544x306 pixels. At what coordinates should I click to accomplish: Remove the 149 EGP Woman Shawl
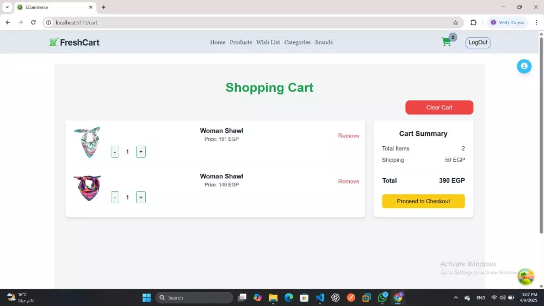point(348,182)
